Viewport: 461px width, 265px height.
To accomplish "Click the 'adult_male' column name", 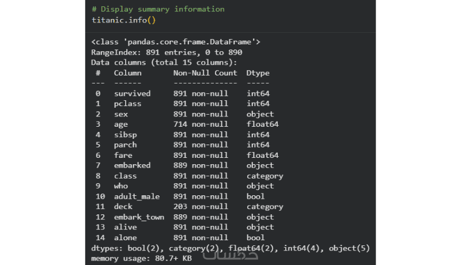I will (x=137, y=196).
